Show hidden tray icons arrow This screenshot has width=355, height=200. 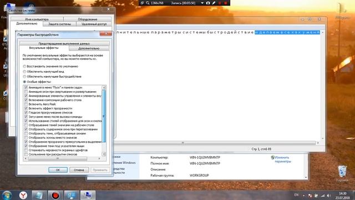click(x=303, y=196)
